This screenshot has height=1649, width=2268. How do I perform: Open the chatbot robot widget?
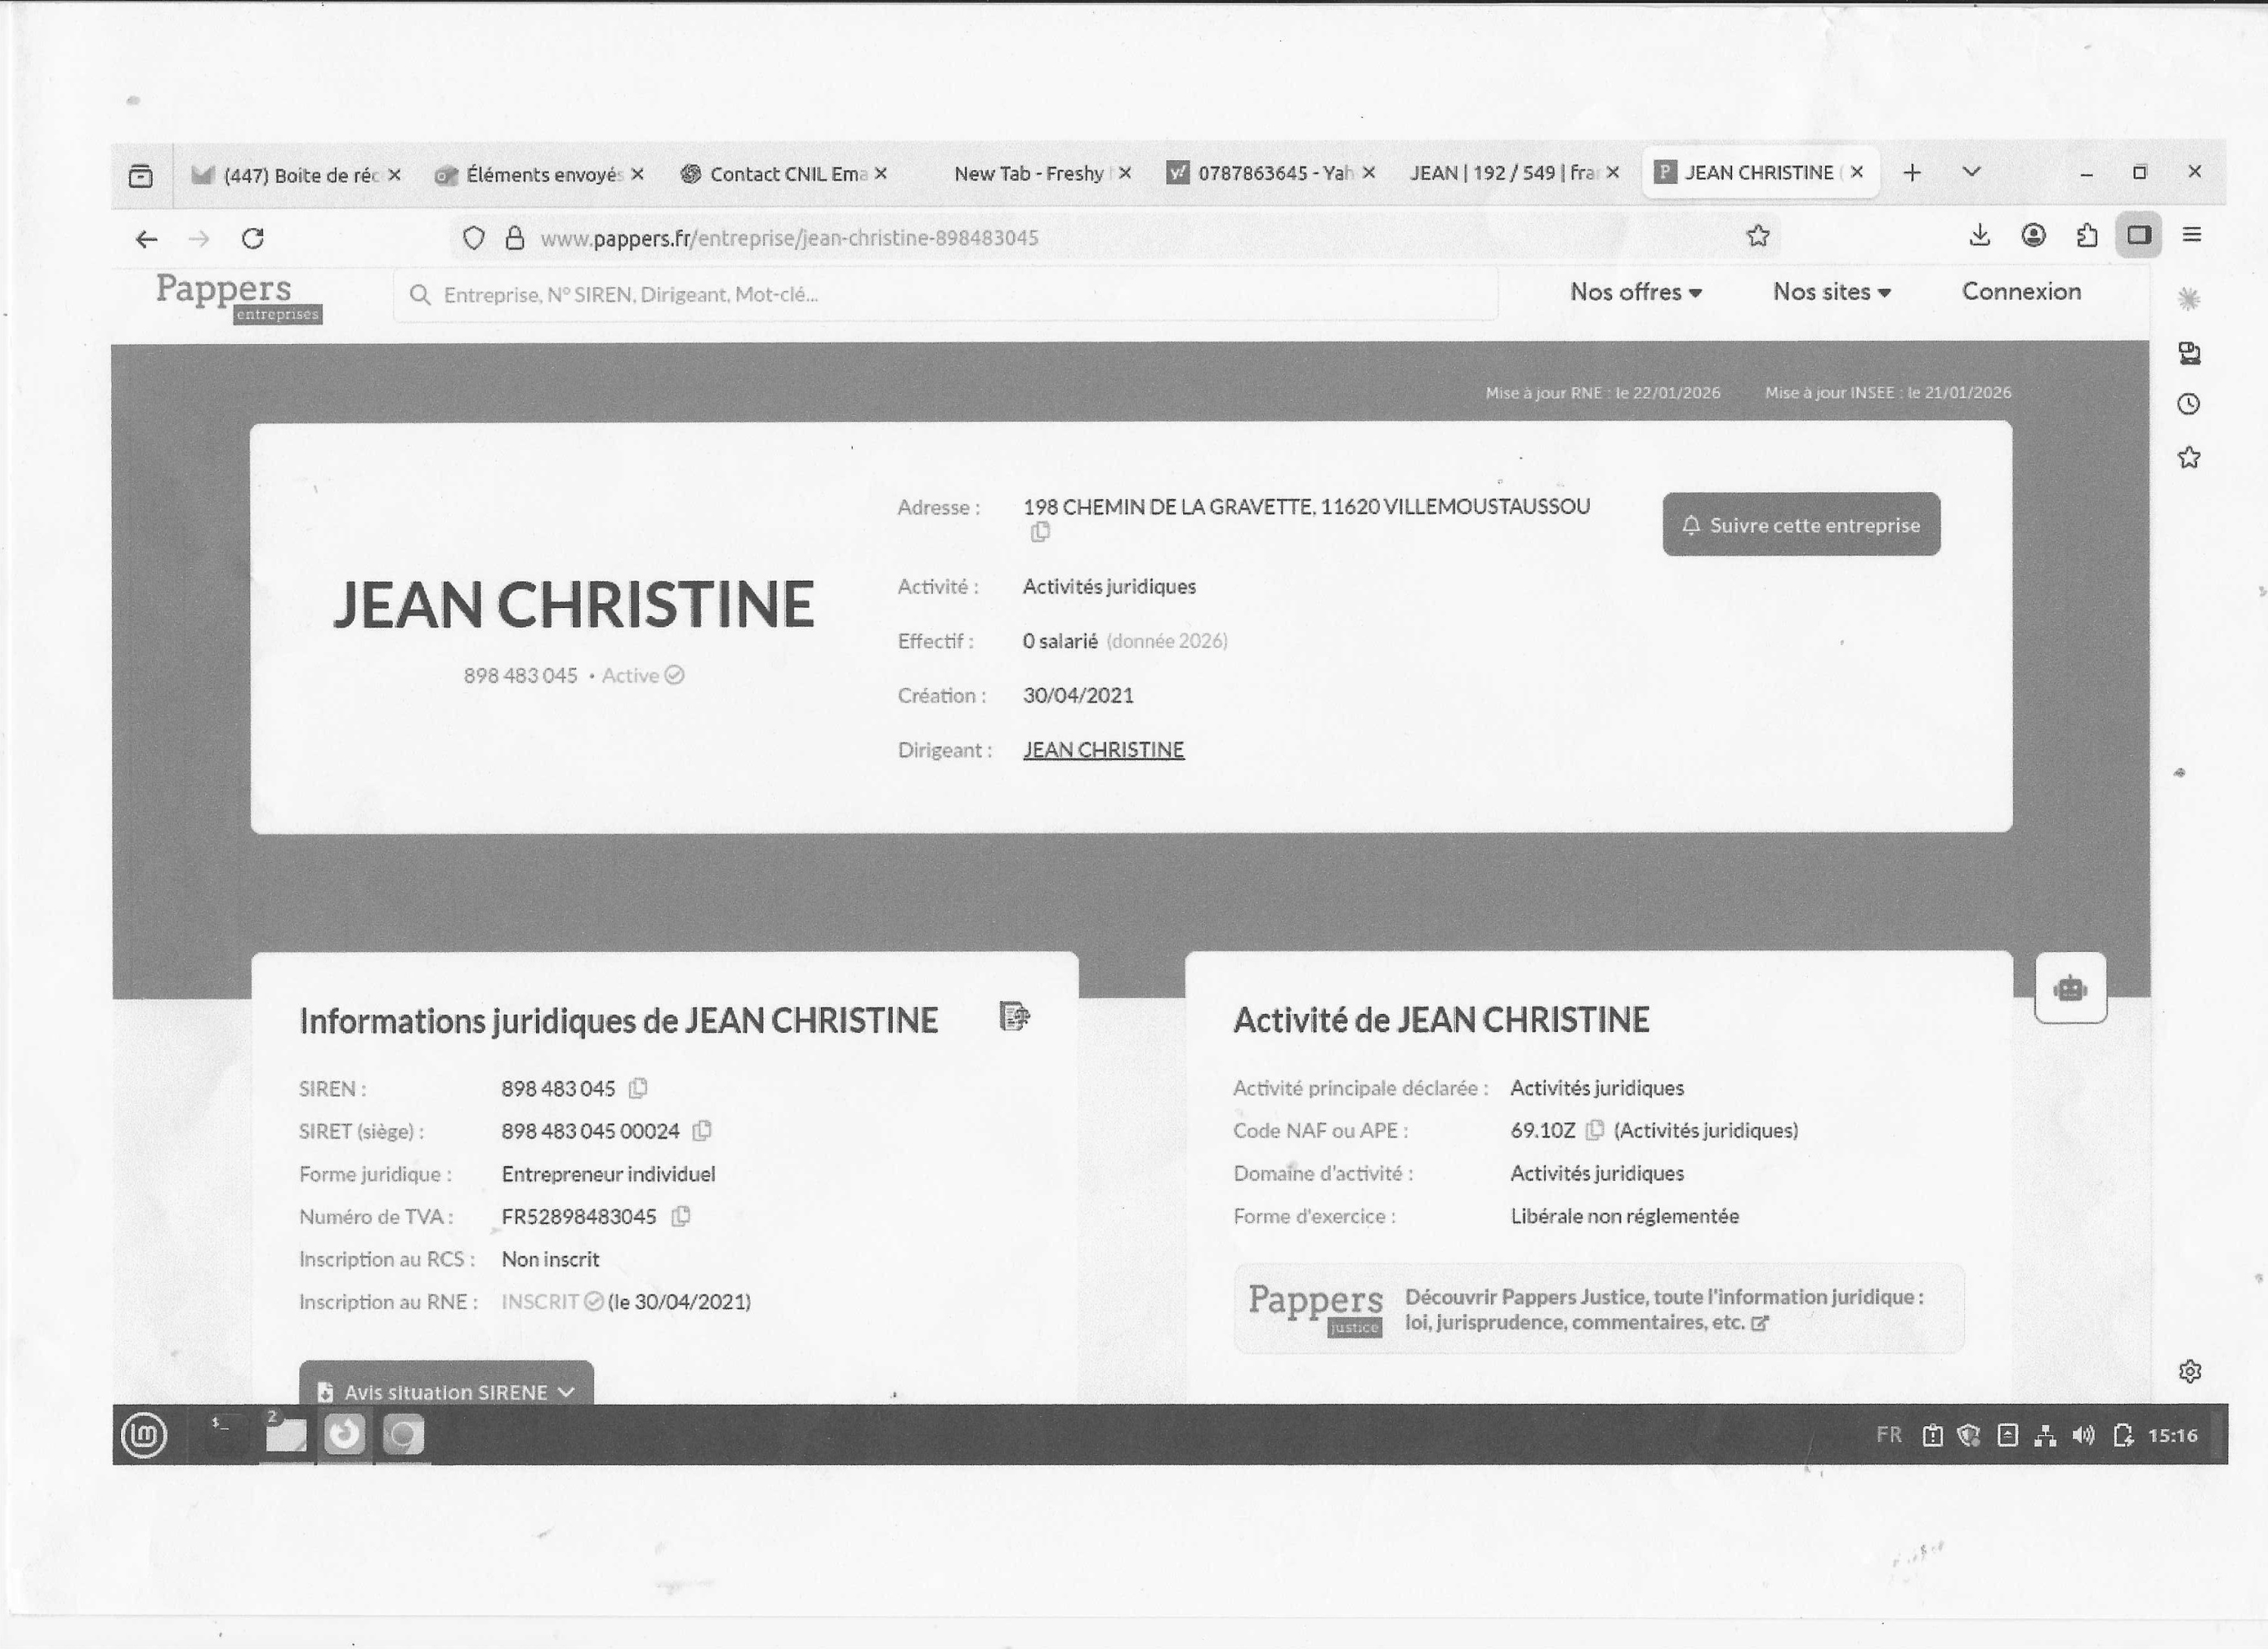2069,989
